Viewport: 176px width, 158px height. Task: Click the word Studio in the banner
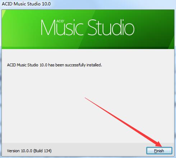coord(111,27)
